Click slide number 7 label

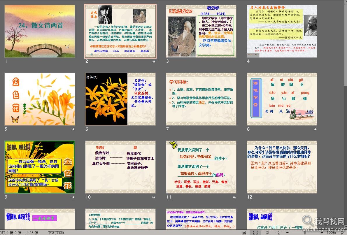168,129
